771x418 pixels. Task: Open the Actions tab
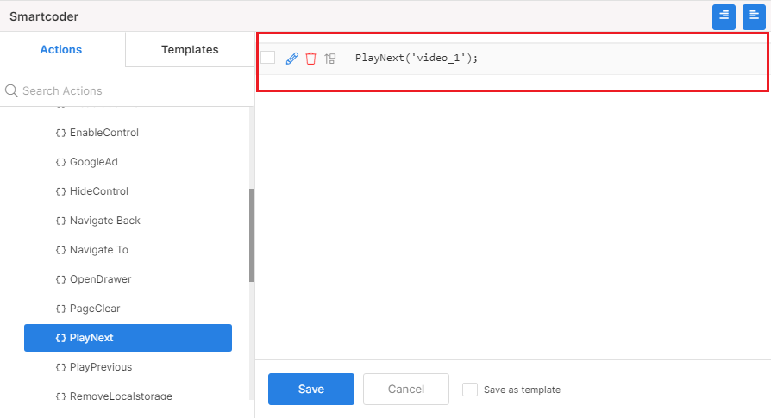click(61, 49)
